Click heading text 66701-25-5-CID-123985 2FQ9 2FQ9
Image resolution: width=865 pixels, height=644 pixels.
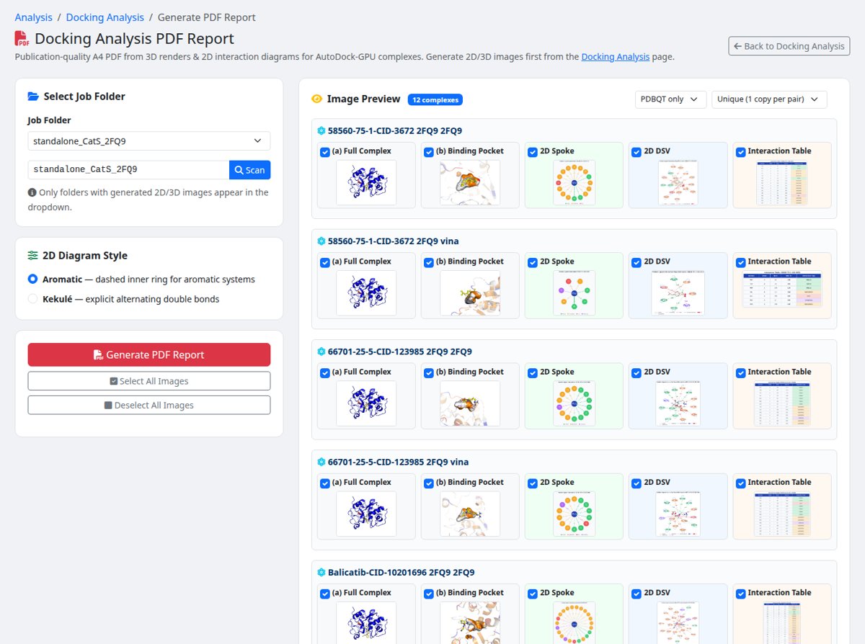pos(400,352)
